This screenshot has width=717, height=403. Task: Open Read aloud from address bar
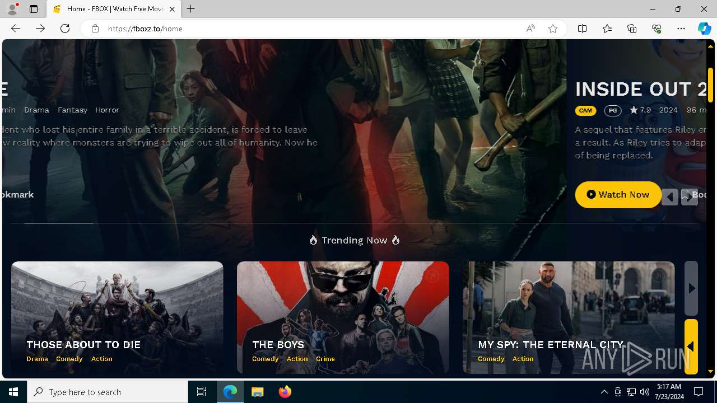tap(530, 29)
